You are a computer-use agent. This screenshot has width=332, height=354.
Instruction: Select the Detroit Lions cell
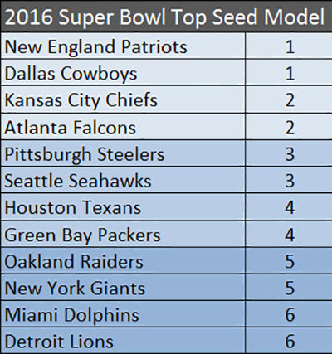click(123, 341)
